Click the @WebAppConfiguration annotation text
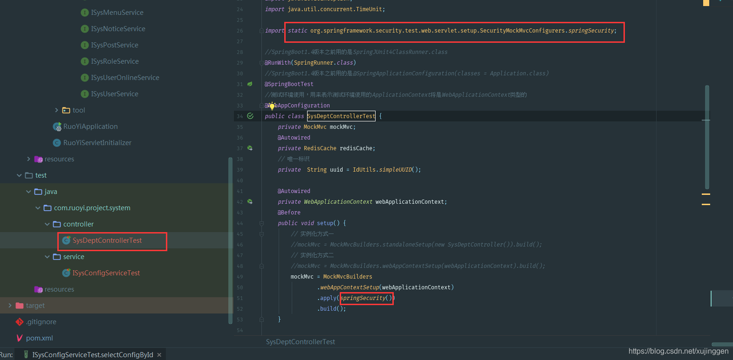 [297, 106]
